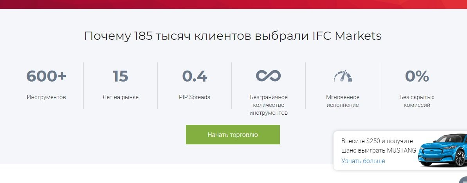Click the speedometer instant execution icon

(343, 76)
